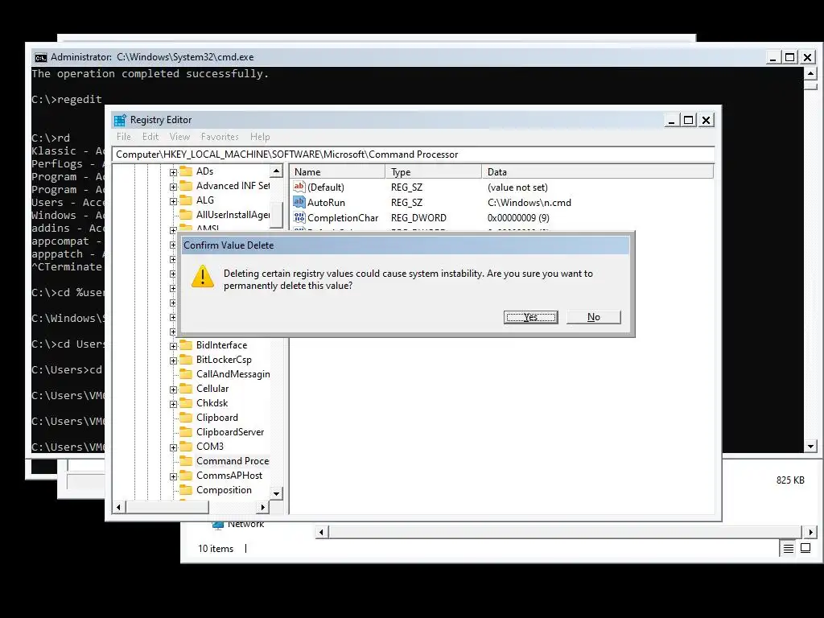824x618 pixels.
Task: Expand the CommsAPHost registry key
Action: [x=173, y=476]
